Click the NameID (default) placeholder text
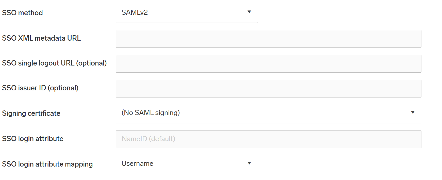Image resolution: width=442 pixels, height=180 pixels. pyautogui.click(x=149, y=139)
